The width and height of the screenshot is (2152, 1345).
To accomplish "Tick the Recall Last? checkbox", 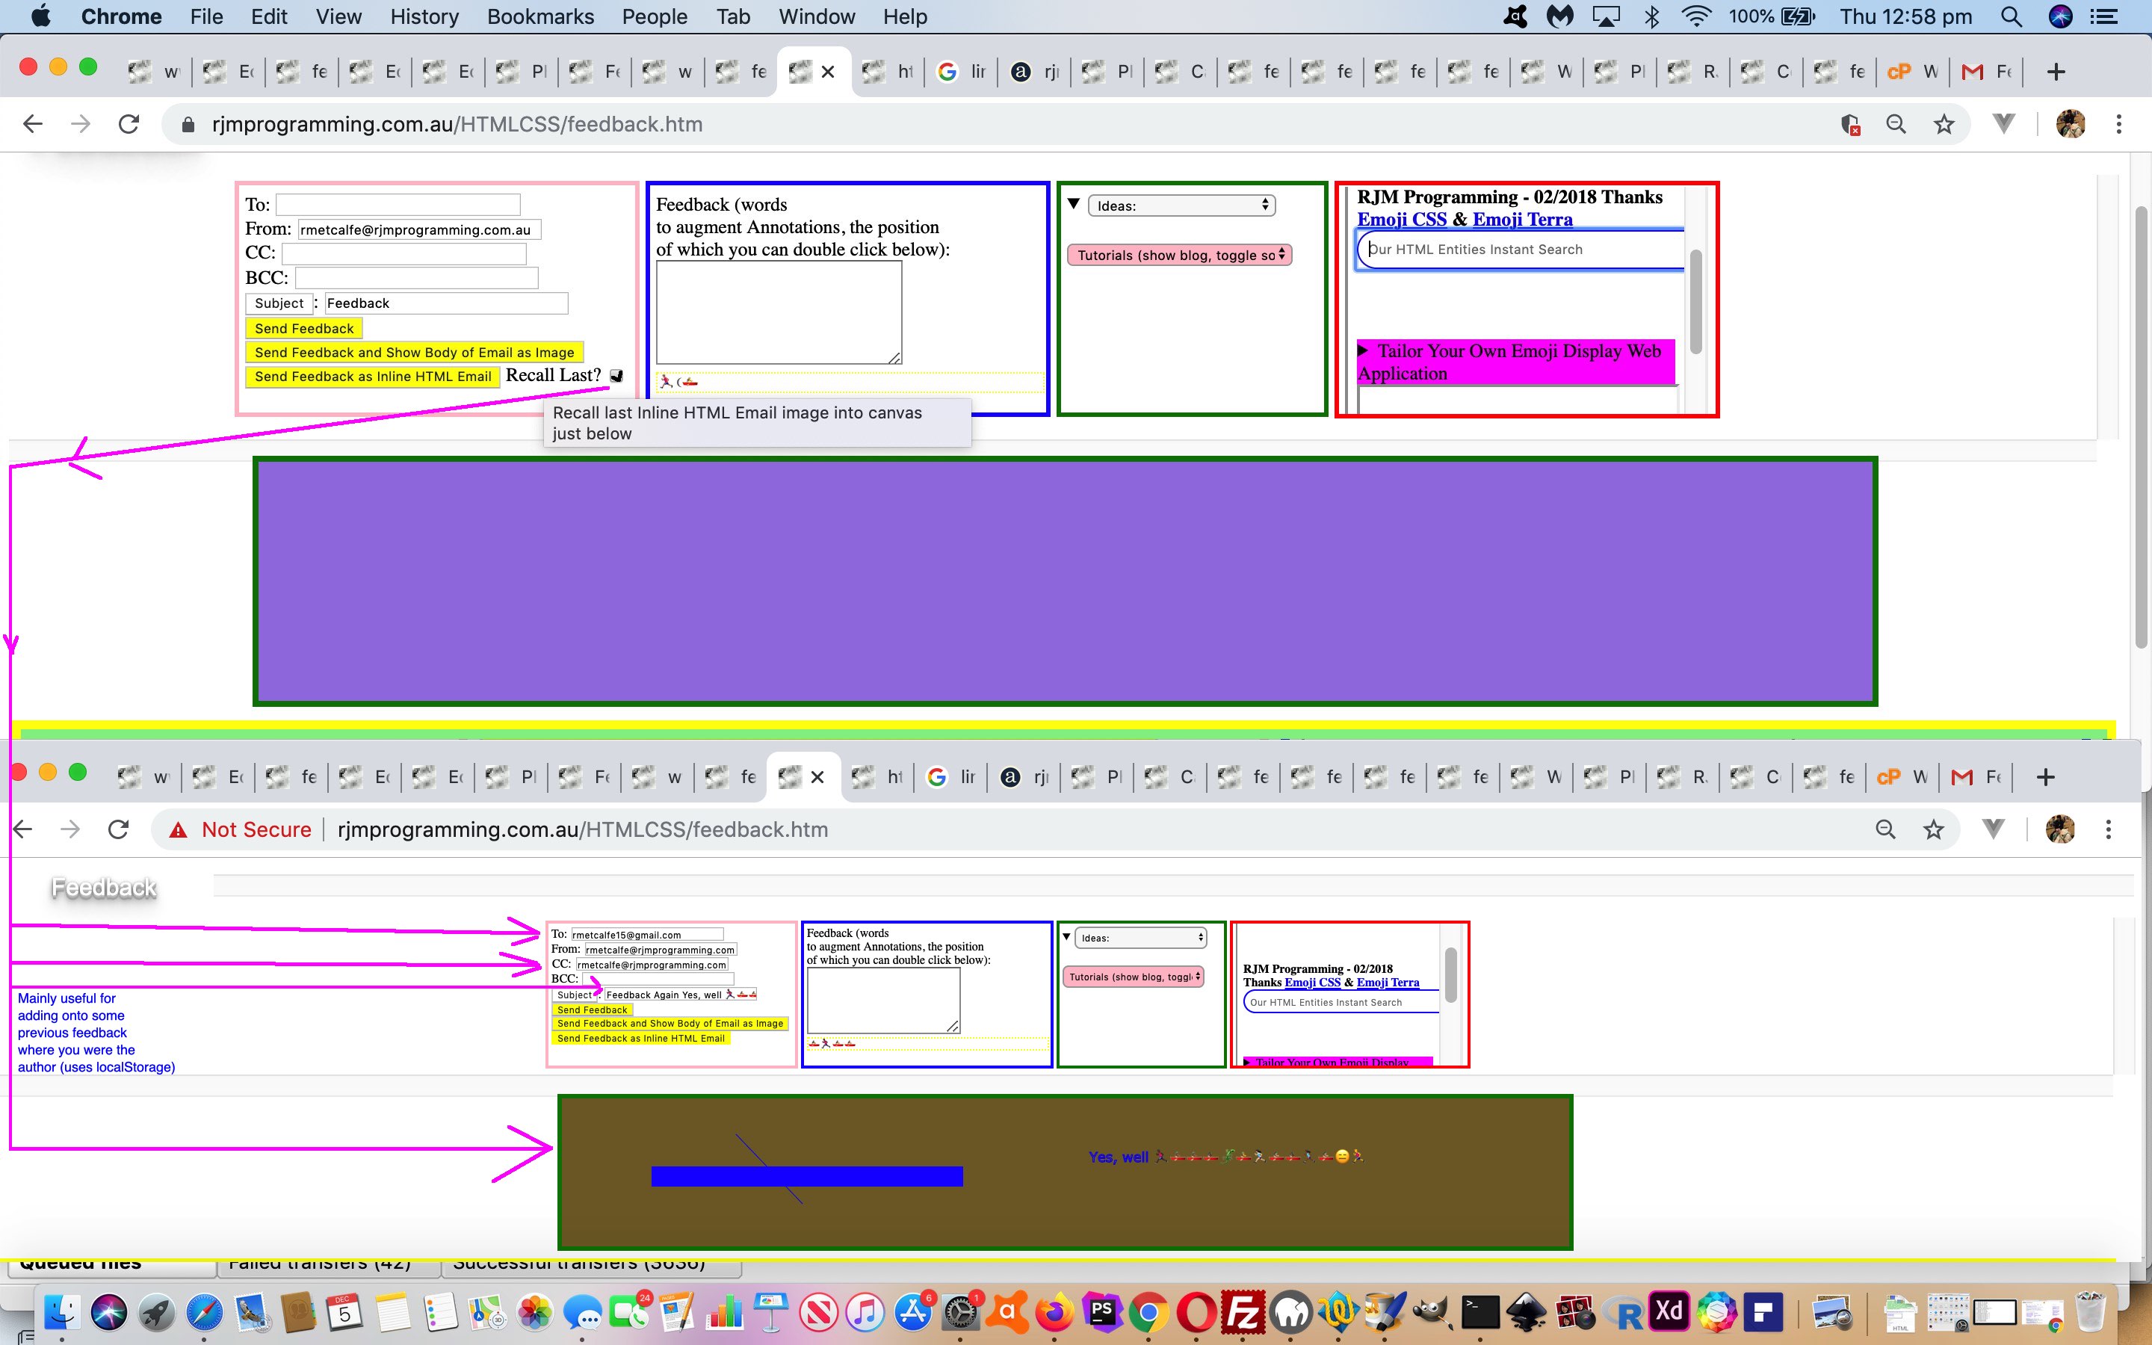I will [616, 377].
